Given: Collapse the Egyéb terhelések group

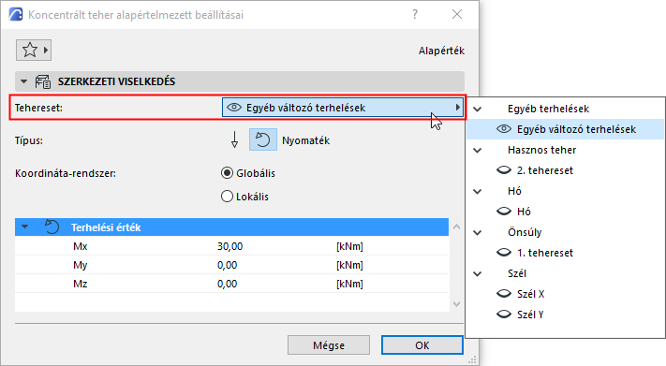Looking at the screenshot, I should 478,110.
